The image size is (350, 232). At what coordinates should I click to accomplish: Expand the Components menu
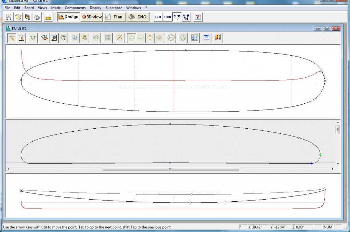75,8
